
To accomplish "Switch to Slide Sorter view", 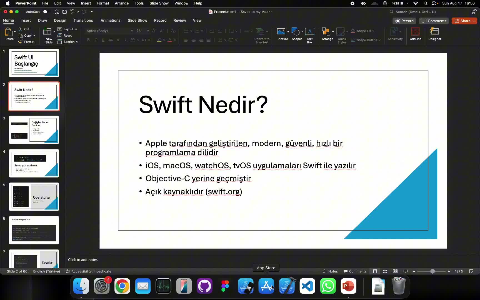I will [x=385, y=271].
